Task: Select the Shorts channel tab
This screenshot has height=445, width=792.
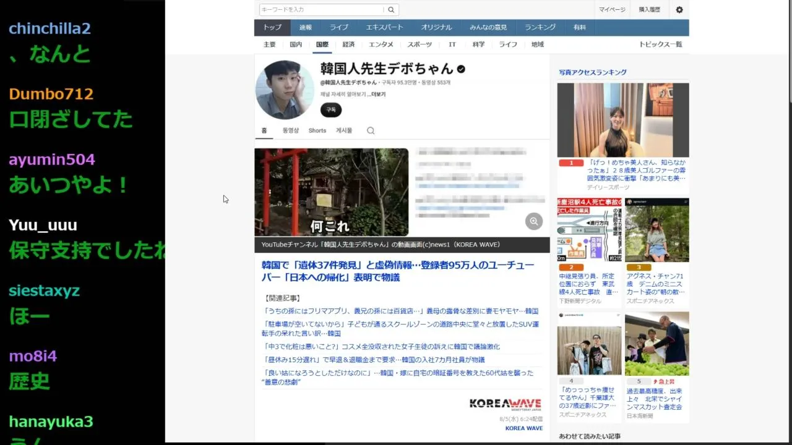Action: pyautogui.click(x=317, y=130)
